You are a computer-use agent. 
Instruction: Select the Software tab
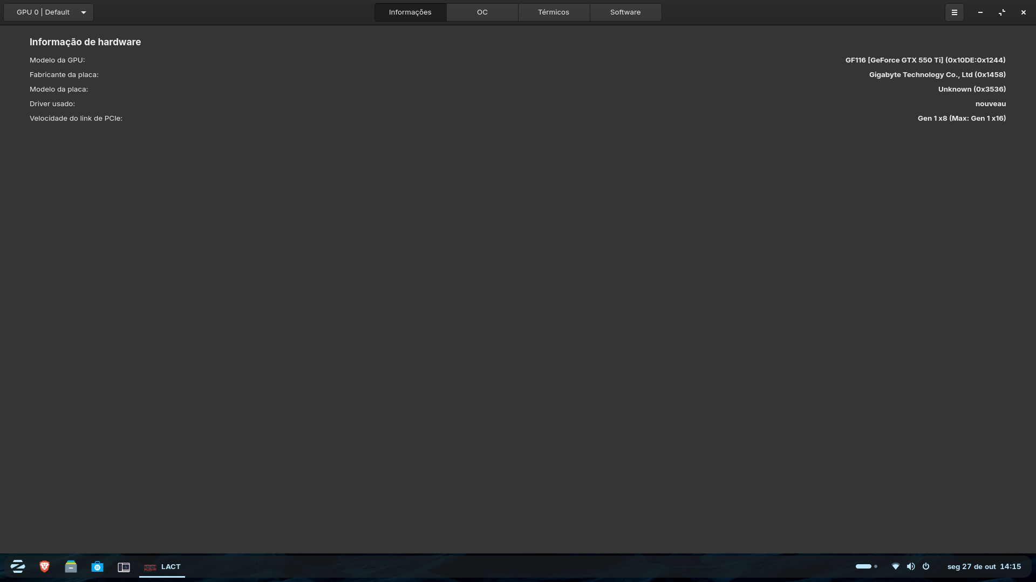pos(625,12)
